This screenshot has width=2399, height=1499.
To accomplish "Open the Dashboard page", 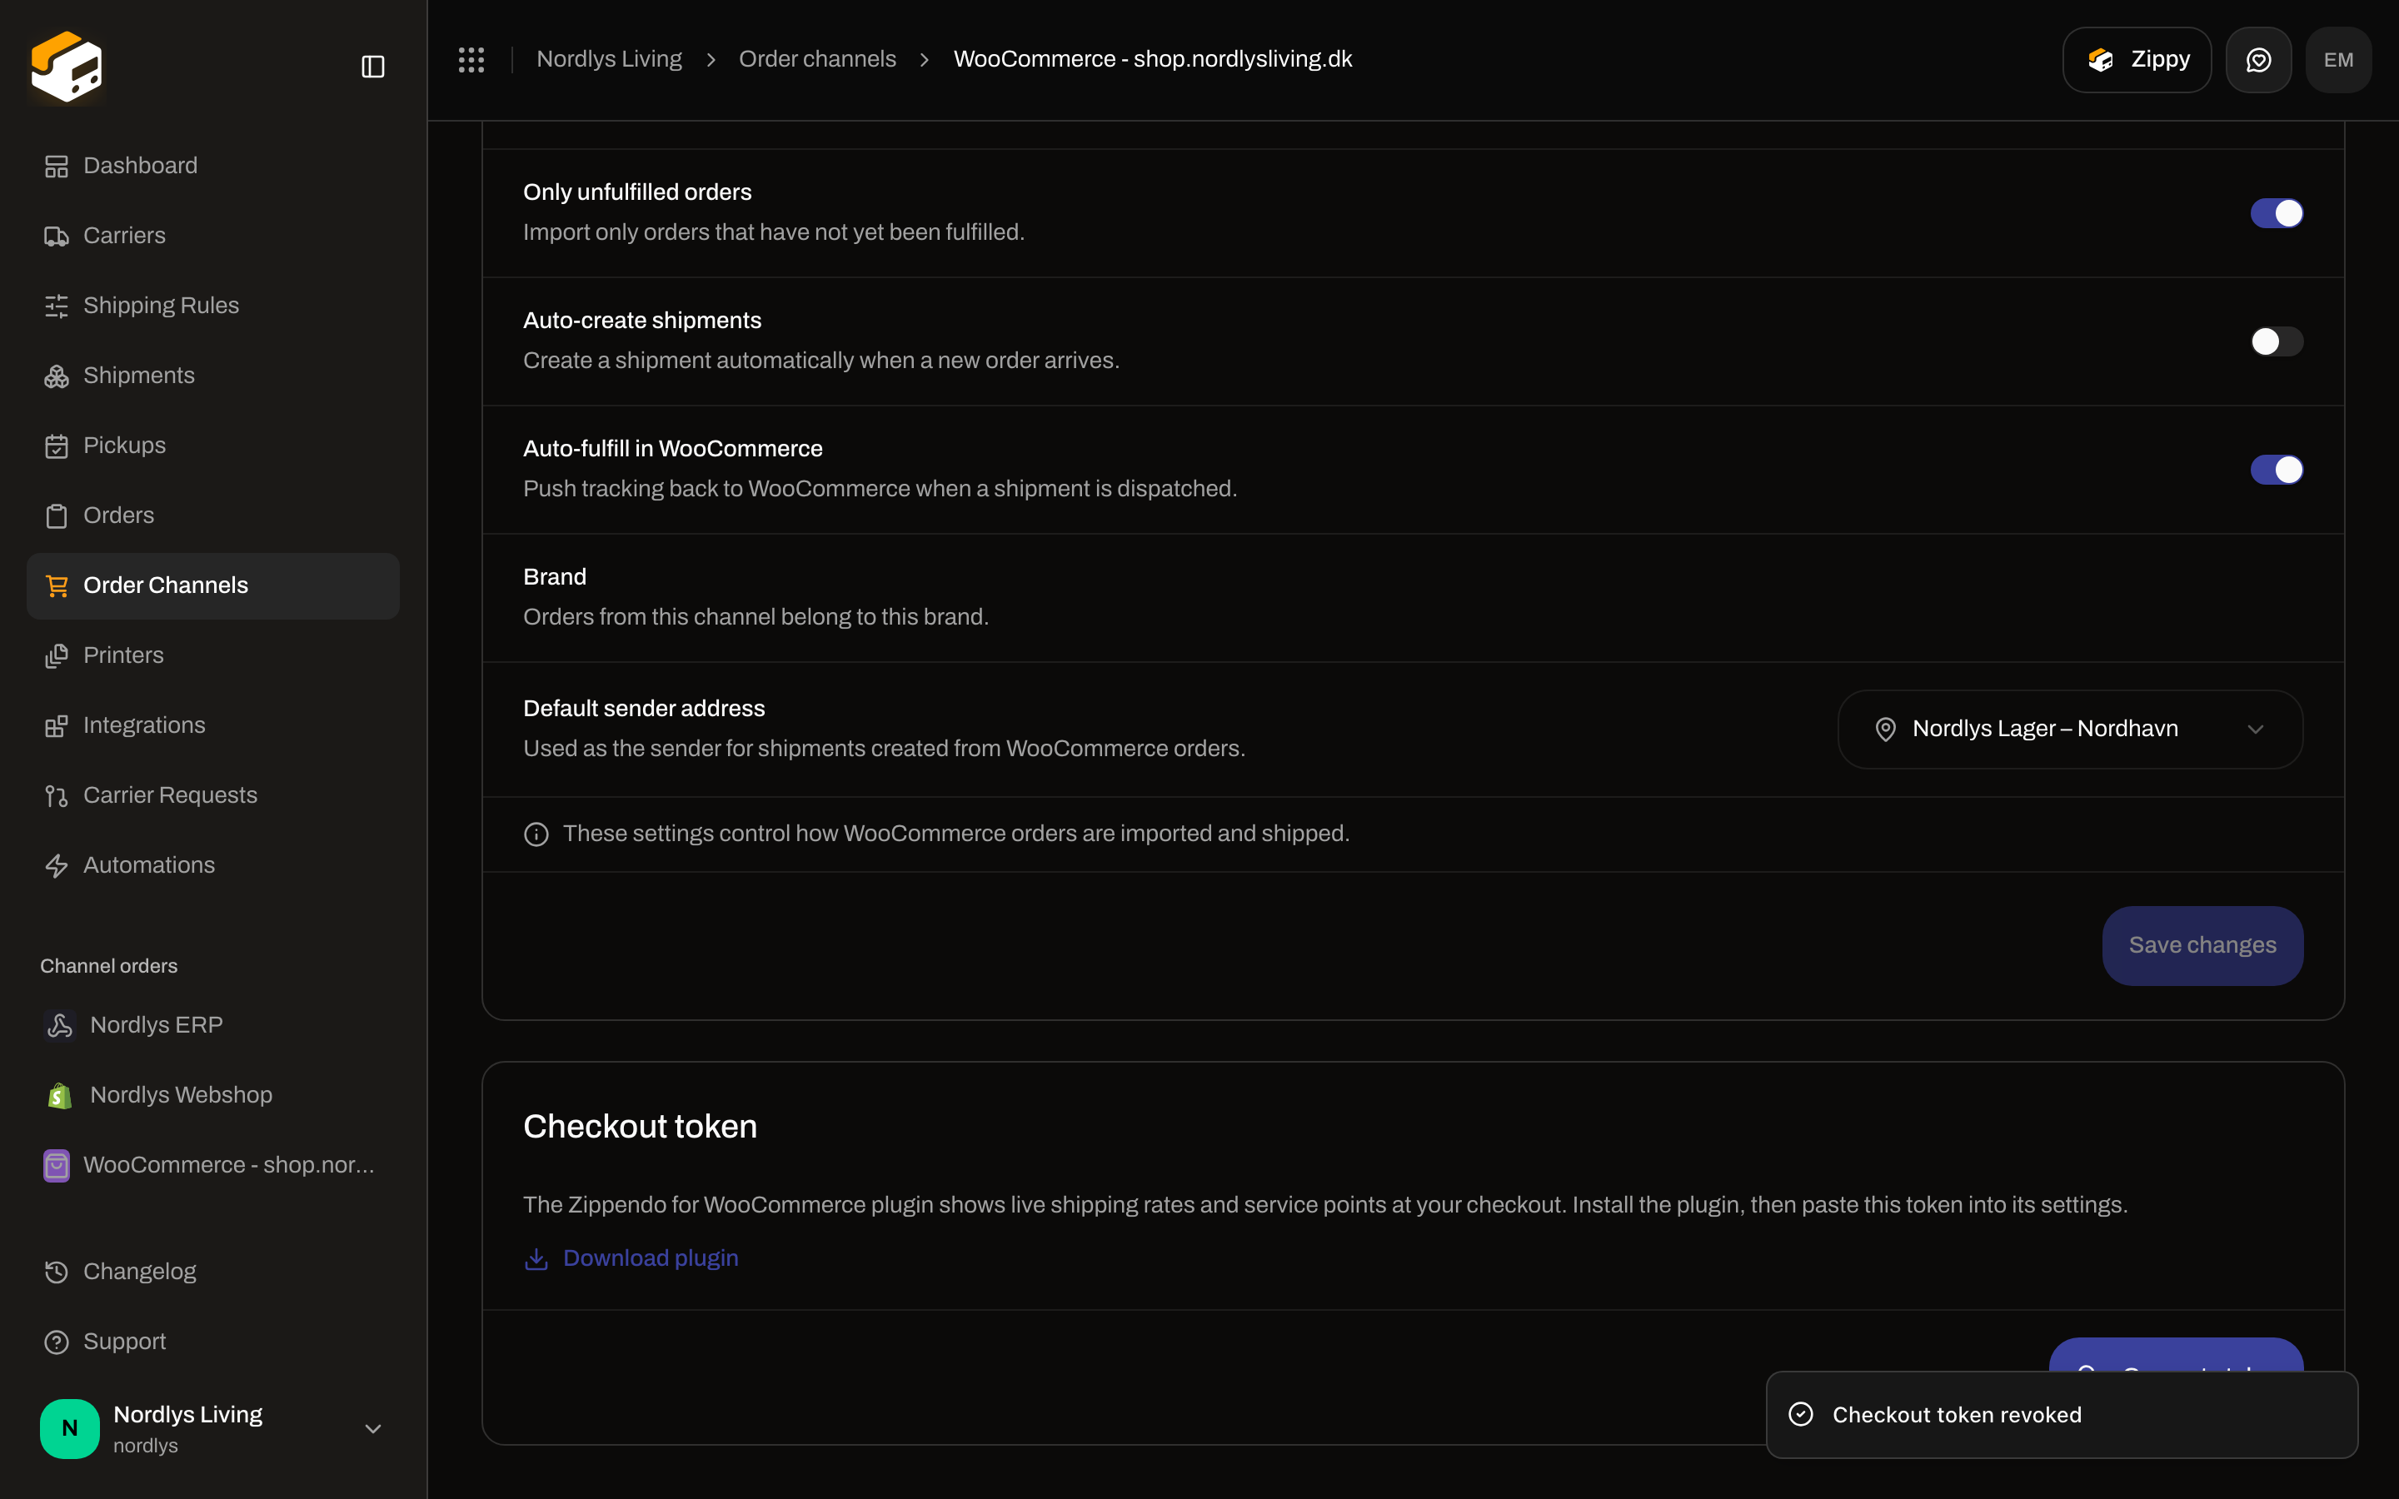I will pos(213,166).
